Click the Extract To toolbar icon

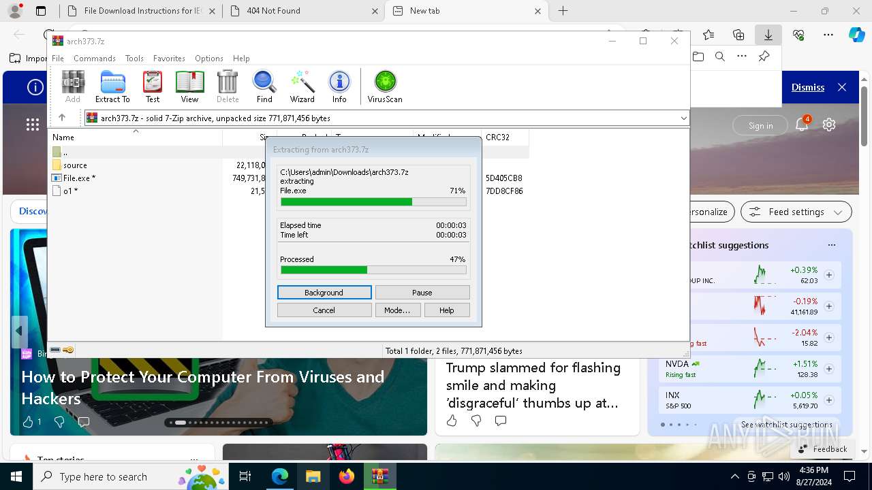pyautogui.click(x=112, y=86)
